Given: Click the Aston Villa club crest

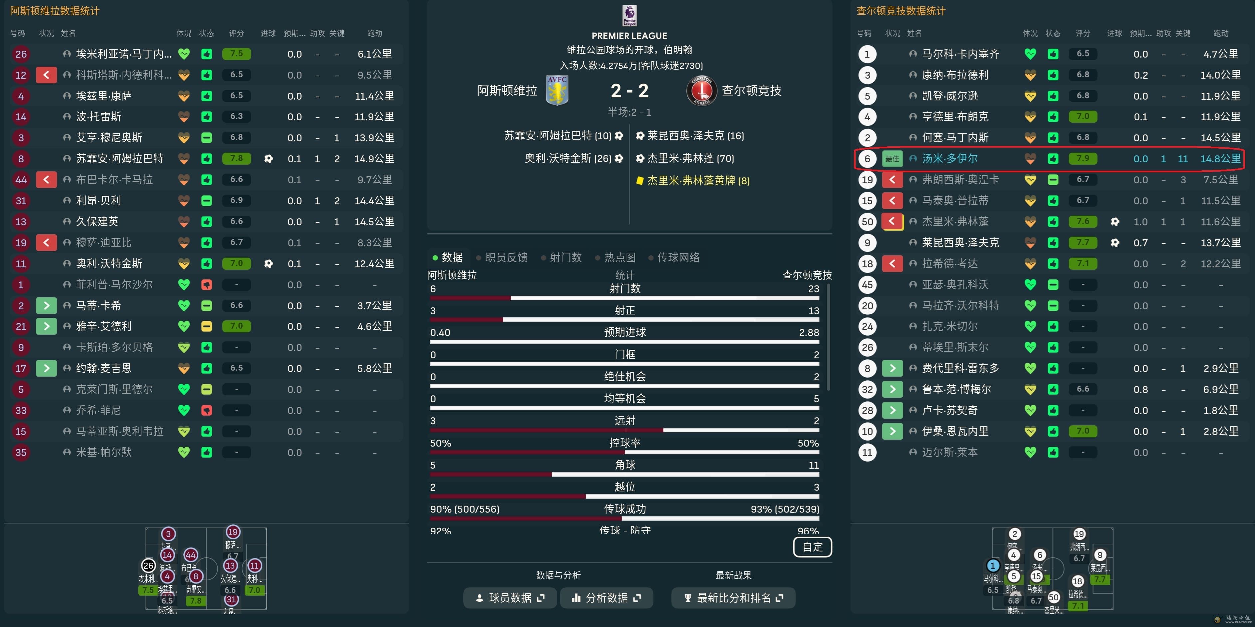Looking at the screenshot, I should coord(557,91).
